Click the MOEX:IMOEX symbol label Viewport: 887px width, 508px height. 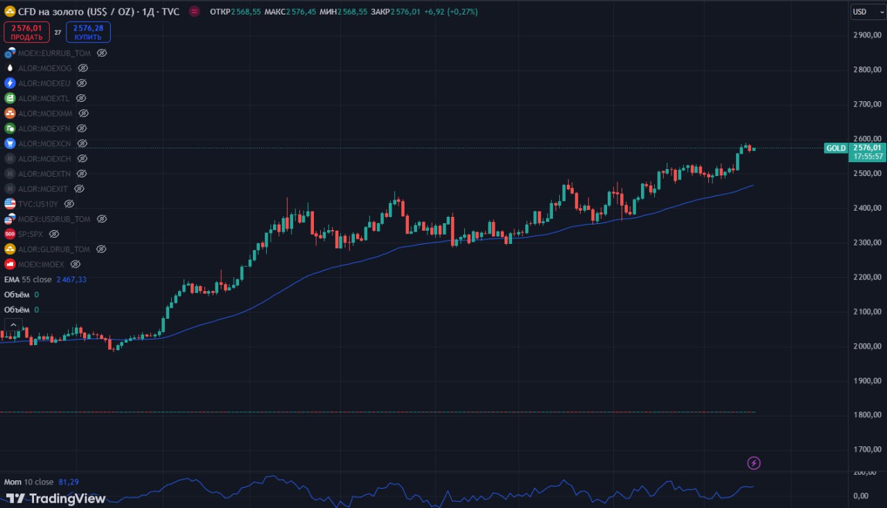click(42, 264)
